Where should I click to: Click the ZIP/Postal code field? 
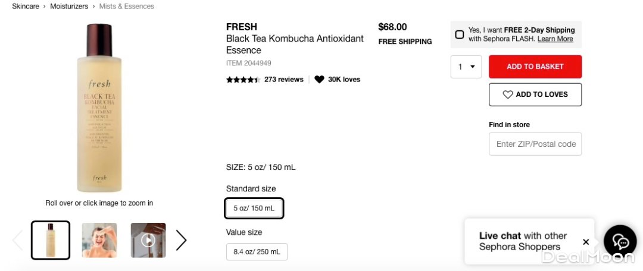(x=535, y=144)
